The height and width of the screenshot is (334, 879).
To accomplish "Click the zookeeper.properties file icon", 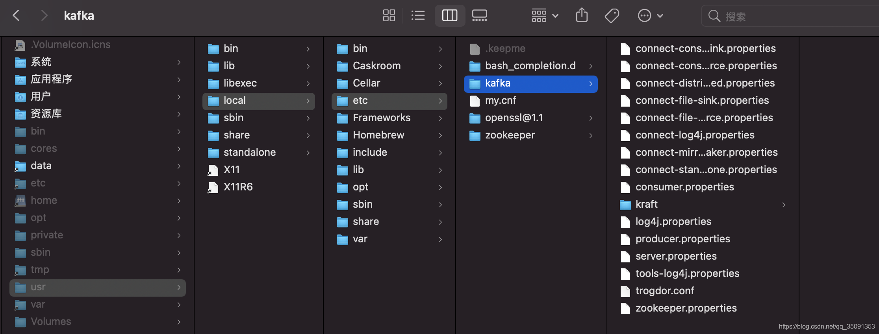I will coord(625,308).
